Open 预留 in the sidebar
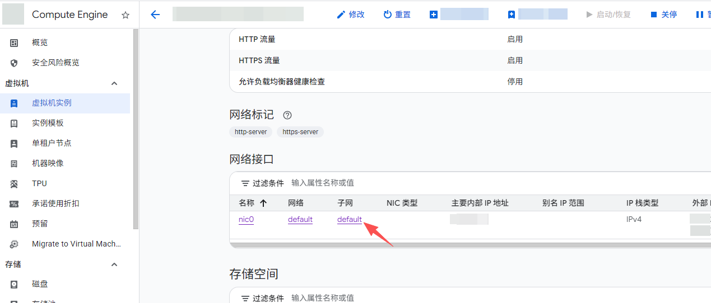Screen dimensions: 711x303 coord(40,224)
